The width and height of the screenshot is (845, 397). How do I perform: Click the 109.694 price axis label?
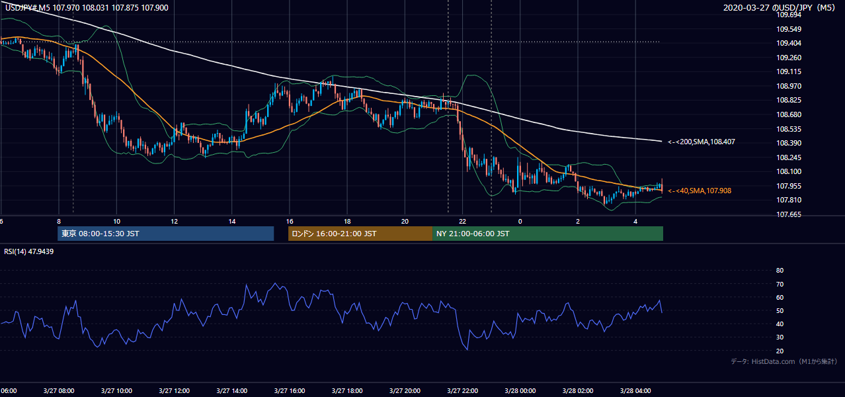pos(788,15)
